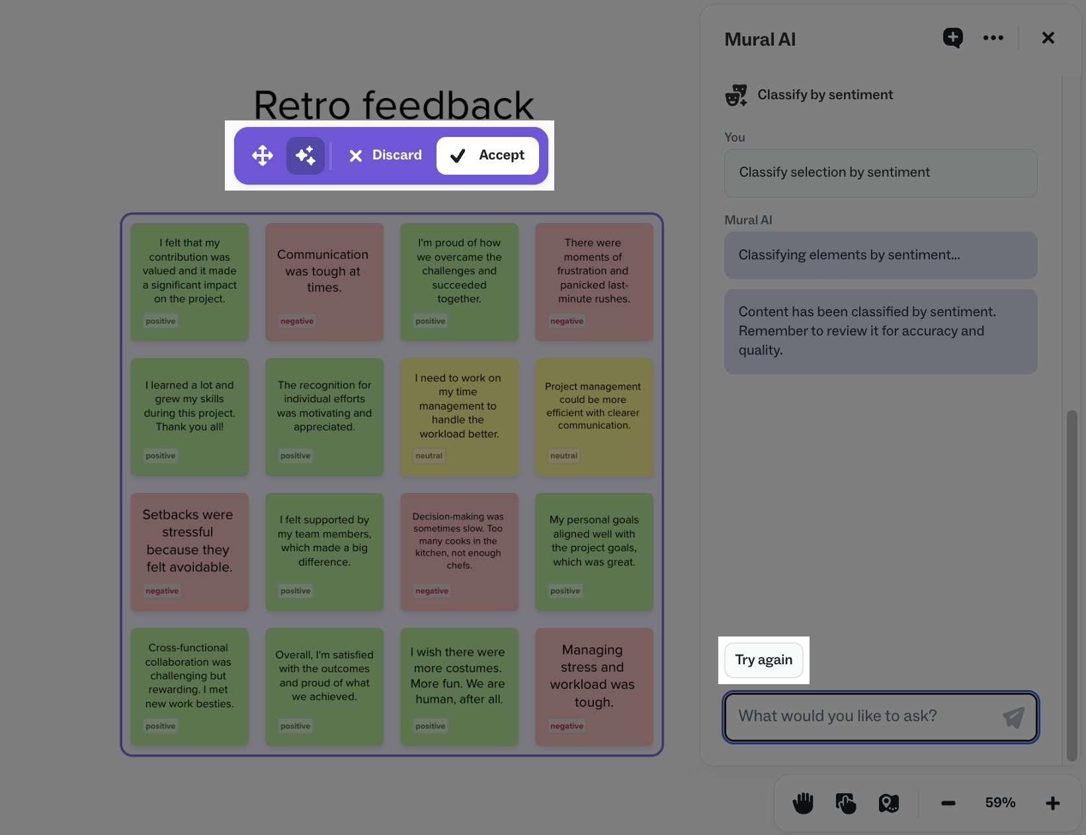
Task: Select the 'Setbacks were stressful' sticky note
Action: pyautogui.click(x=189, y=552)
